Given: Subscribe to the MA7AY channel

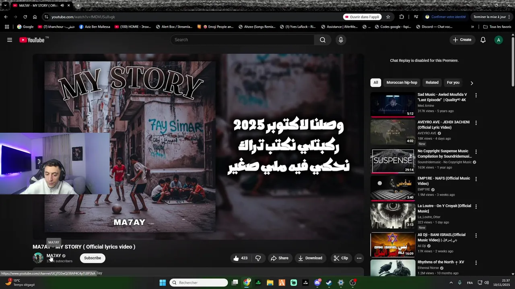Looking at the screenshot, I should point(93,258).
